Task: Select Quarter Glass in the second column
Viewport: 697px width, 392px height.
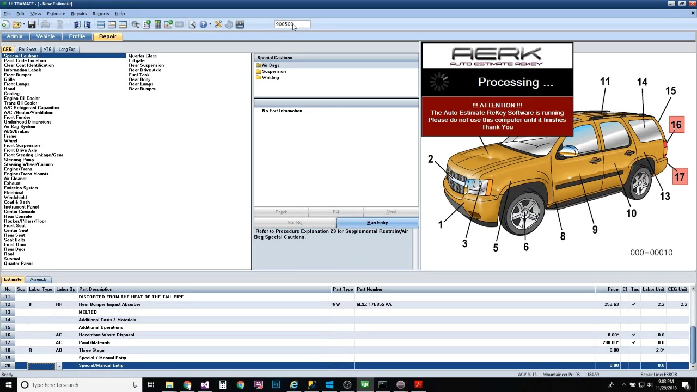Action: [x=143, y=56]
